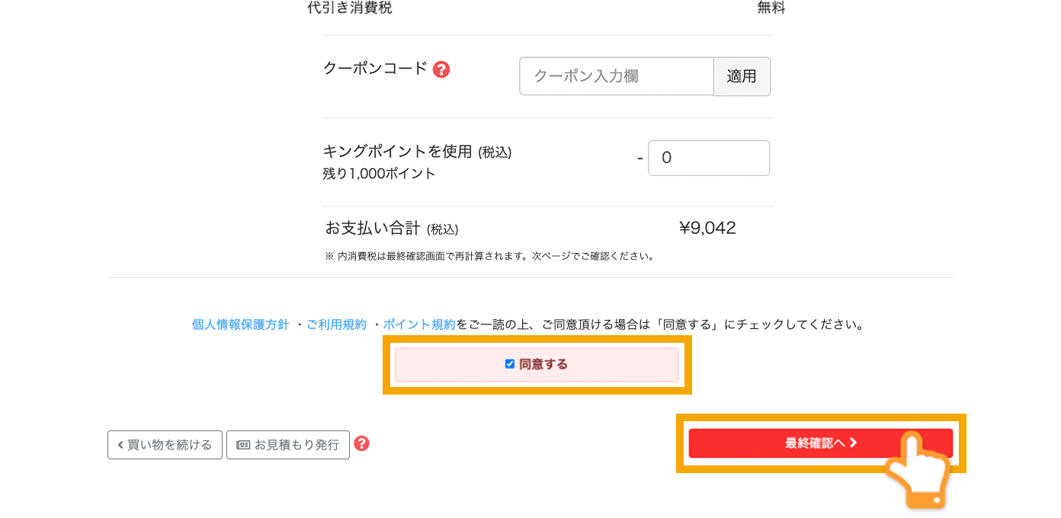The height and width of the screenshot is (518, 1061).
Task: Uncheck the 同意する agreement checkbox
Action: (509, 364)
